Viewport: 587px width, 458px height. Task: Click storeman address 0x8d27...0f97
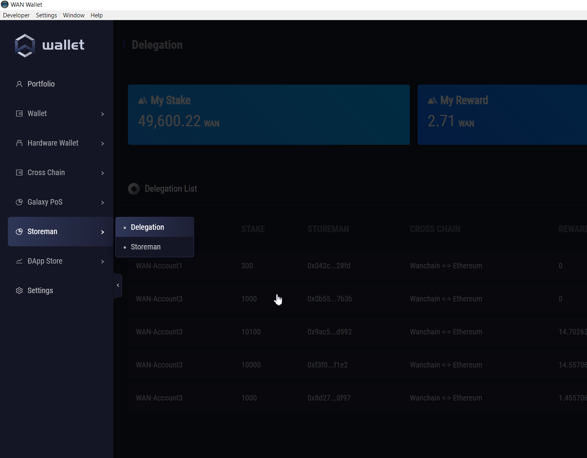329,398
